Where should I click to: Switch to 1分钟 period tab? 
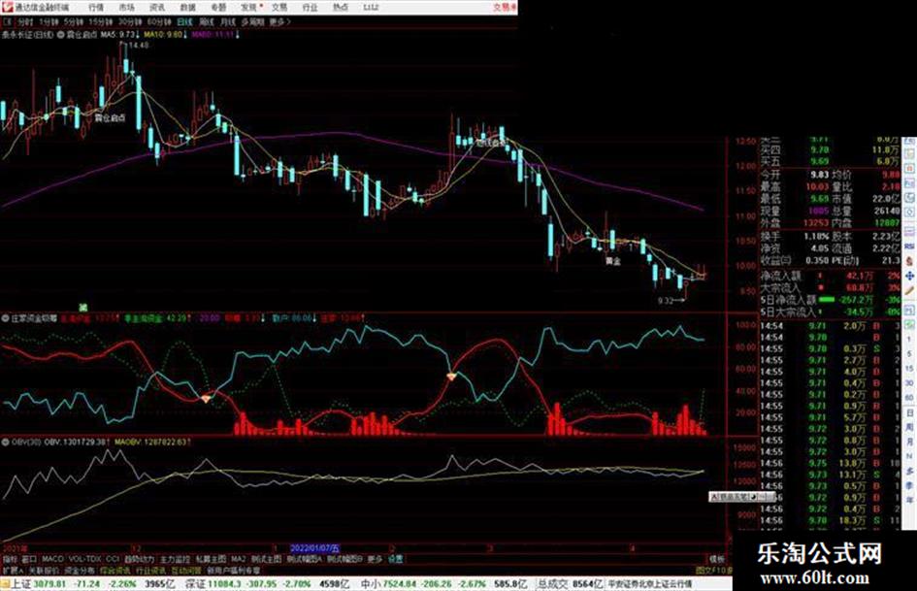click(49, 21)
